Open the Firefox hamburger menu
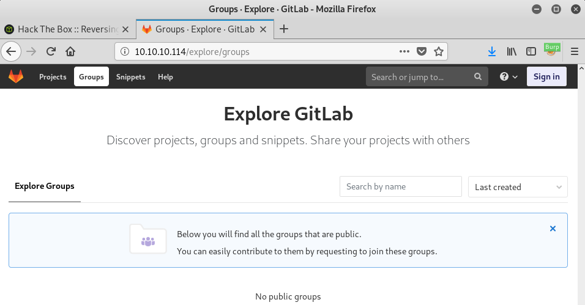This screenshot has width=585, height=305. tap(575, 52)
